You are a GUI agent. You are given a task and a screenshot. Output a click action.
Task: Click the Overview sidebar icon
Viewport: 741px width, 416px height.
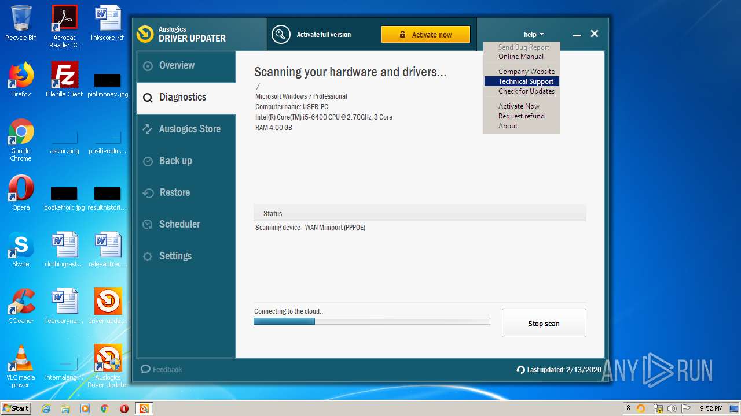point(148,66)
